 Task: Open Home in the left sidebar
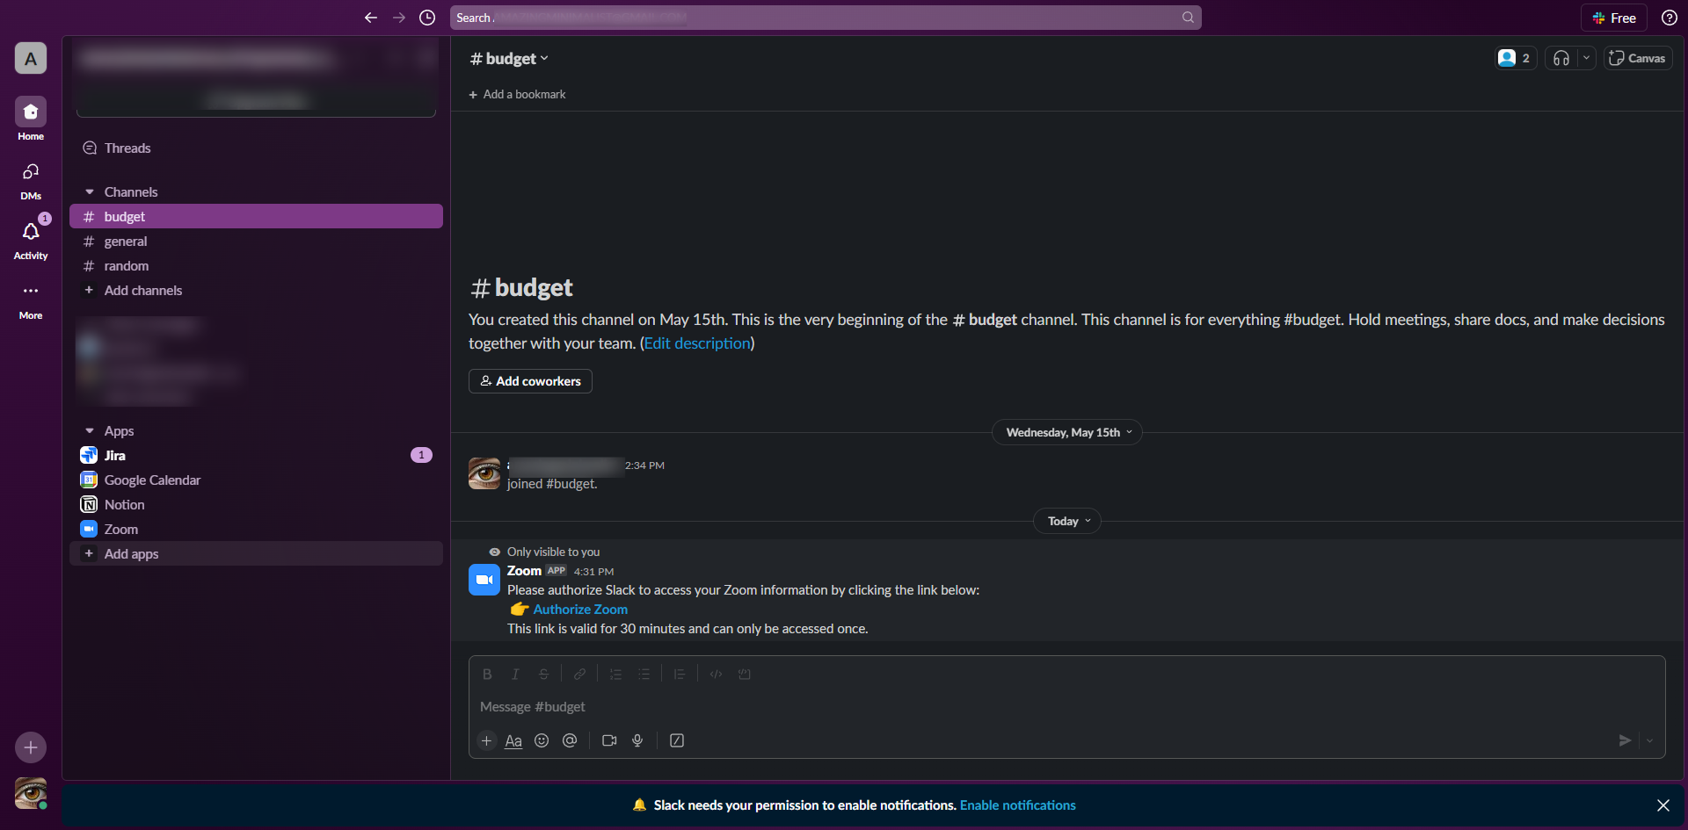(30, 119)
